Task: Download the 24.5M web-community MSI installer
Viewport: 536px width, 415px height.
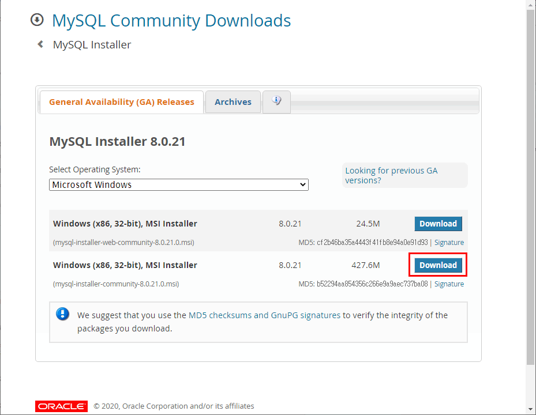Action: 438,224
